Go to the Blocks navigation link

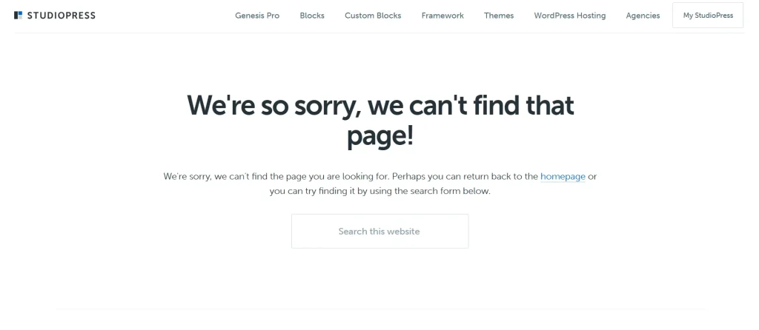[x=312, y=16]
